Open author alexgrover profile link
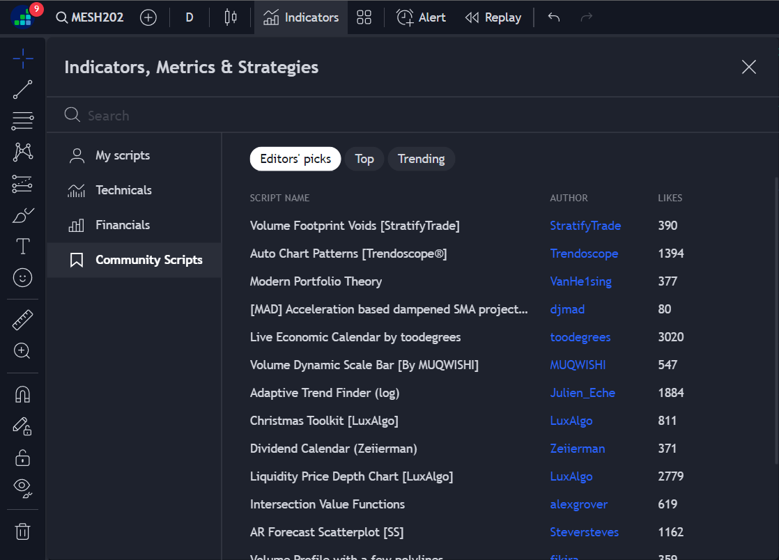This screenshot has height=560, width=779. [x=579, y=504]
